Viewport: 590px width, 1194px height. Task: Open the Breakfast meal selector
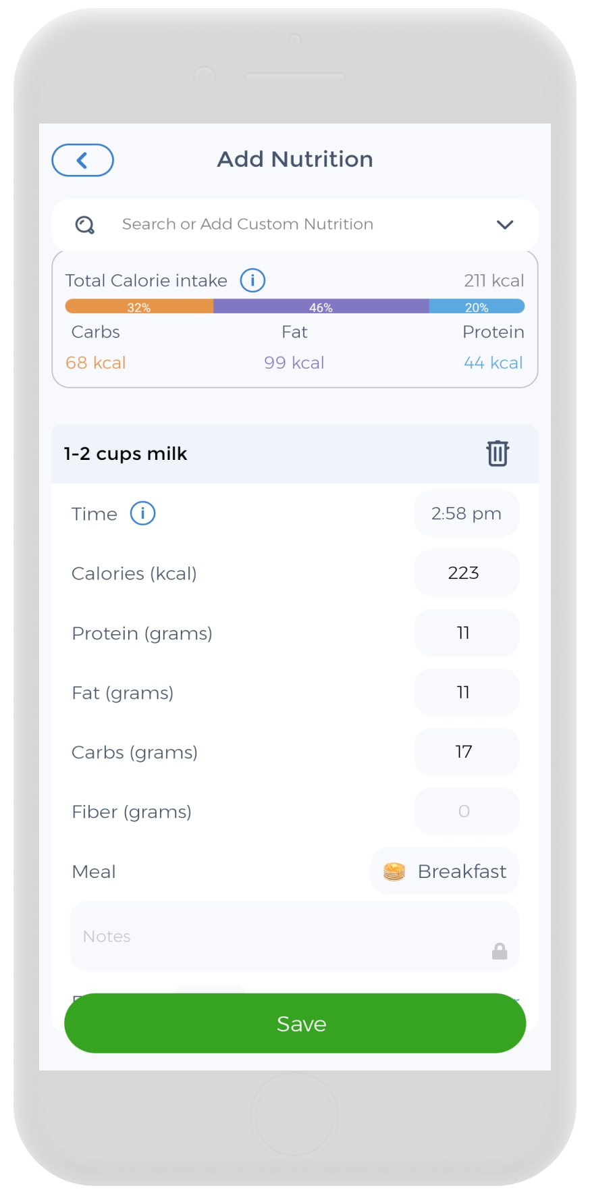446,872
